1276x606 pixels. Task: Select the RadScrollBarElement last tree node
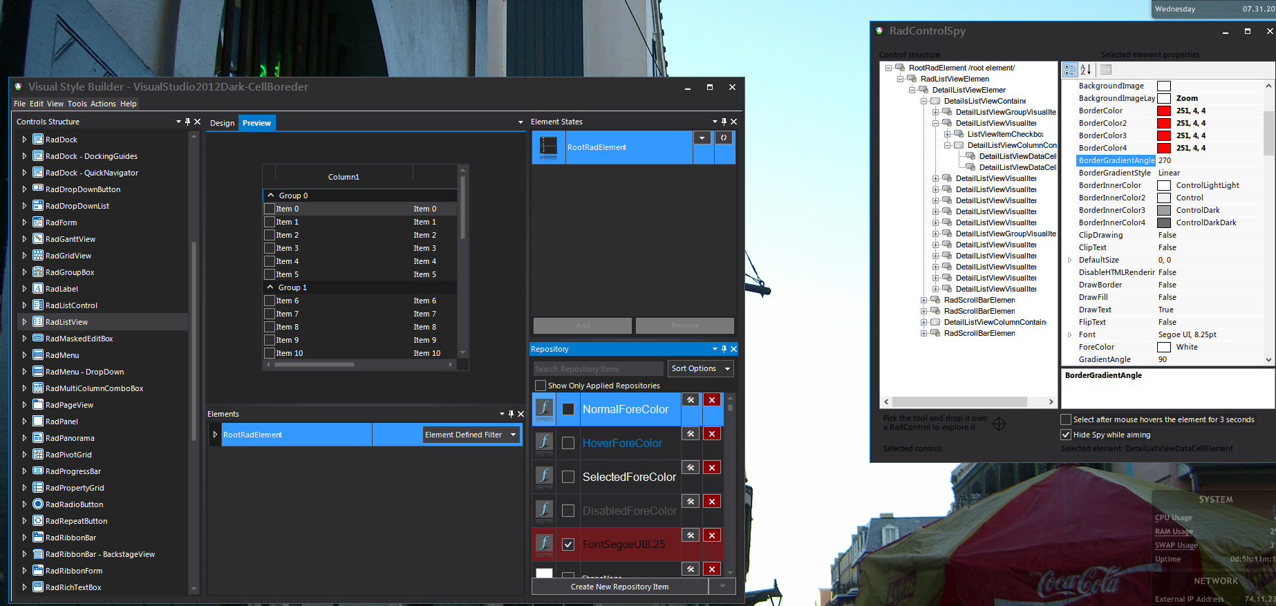tap(979, 333)
